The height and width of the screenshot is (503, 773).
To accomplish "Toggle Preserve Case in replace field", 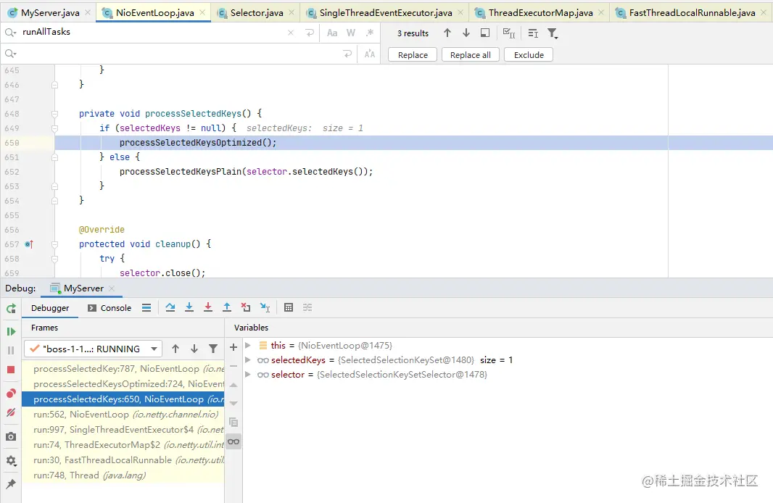I will [370, 54].
